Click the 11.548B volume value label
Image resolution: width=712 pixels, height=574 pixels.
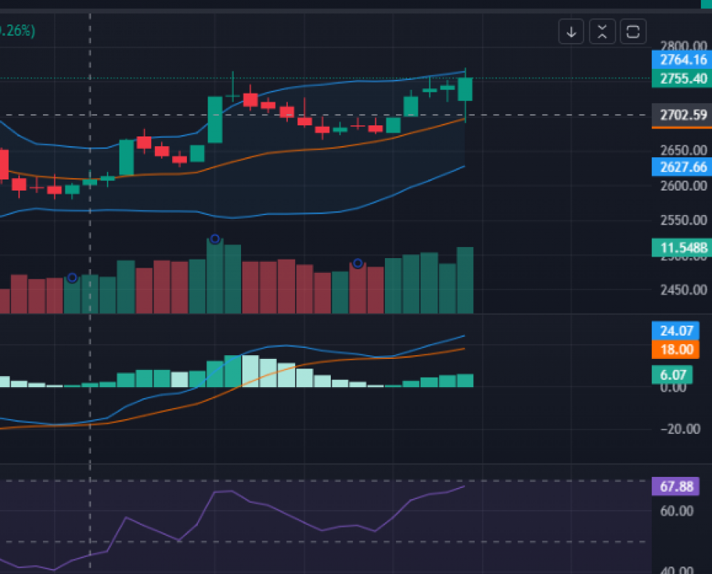point(682,248)
